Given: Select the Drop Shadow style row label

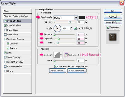Looking at the screenshot, I should click(x=14, y=21).
